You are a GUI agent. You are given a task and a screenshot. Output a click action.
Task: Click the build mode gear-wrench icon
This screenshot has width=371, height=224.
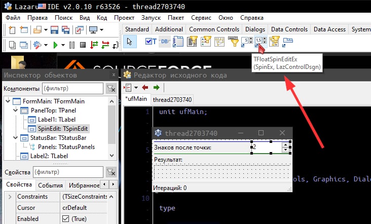click(38, 45)
